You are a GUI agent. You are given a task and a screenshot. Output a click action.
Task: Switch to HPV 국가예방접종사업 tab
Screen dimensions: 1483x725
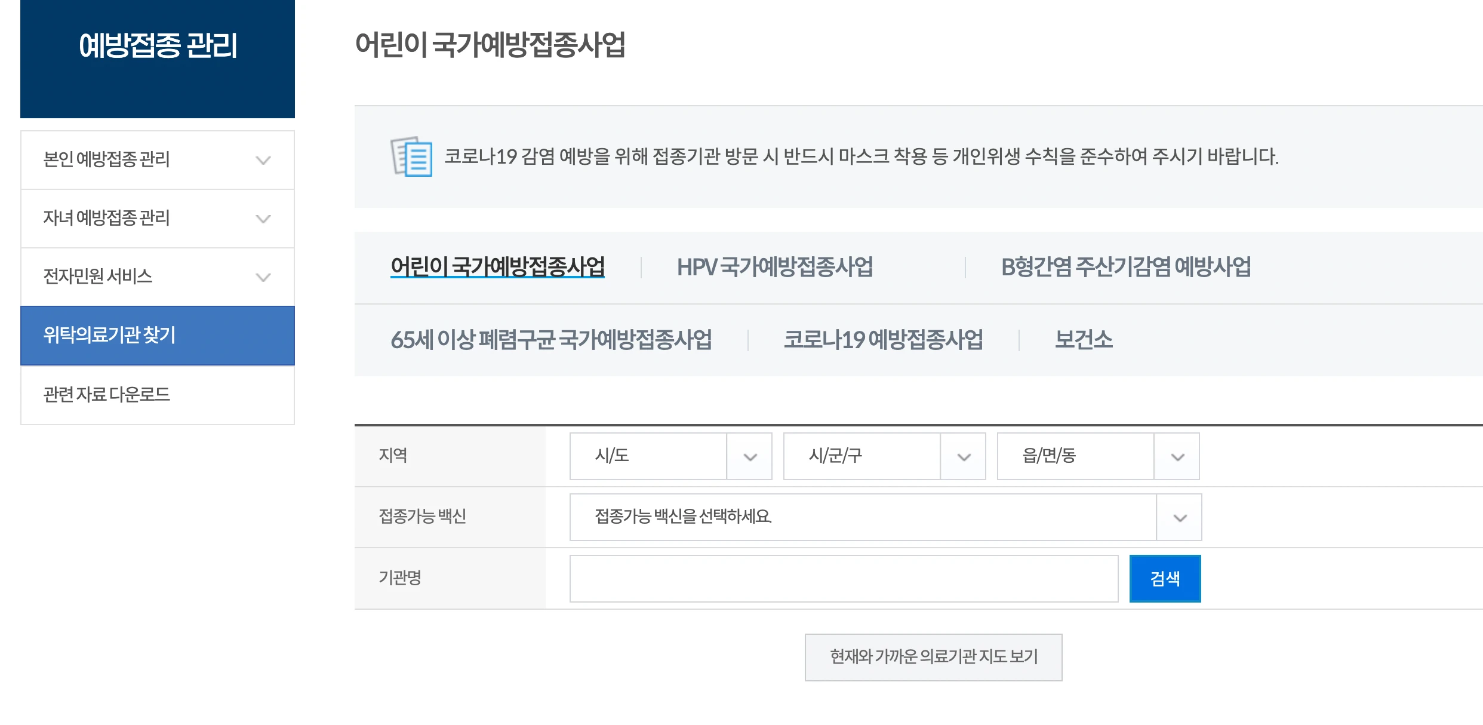tap(774, 267)
